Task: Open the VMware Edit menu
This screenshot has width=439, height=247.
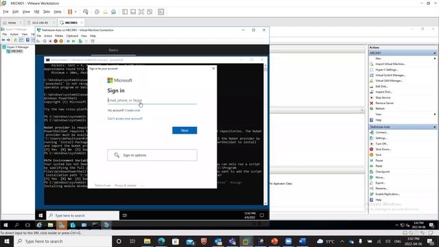Action: 15,12
